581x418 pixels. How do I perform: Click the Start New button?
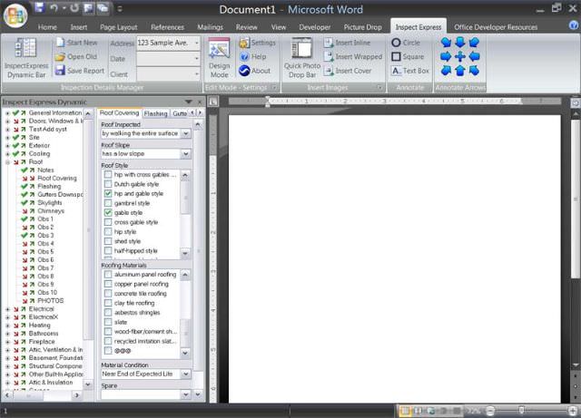point(80,43)
